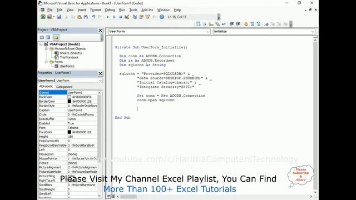
Task: Click the Cut icon in the toolbar
Action: pyautogui.click(x=67, y=17)
